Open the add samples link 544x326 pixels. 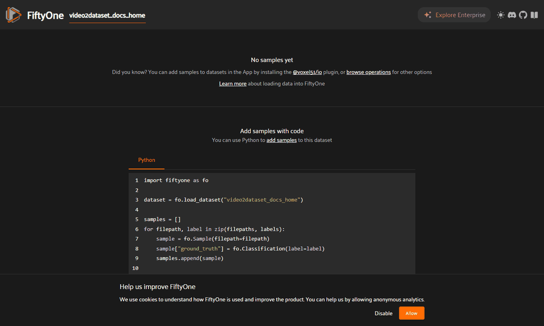click(281, 140)
